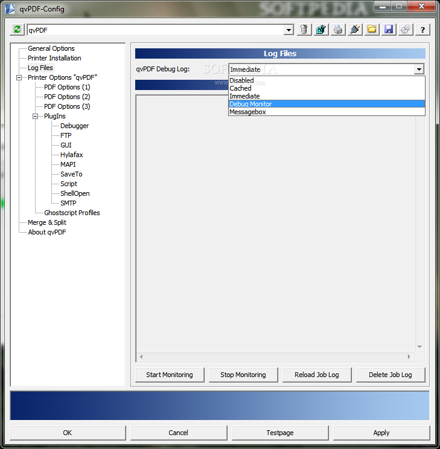Click the log pane scroll-down arrow
Image resolution: width=440 pixels, height=449 pixels.
point(419,347)
